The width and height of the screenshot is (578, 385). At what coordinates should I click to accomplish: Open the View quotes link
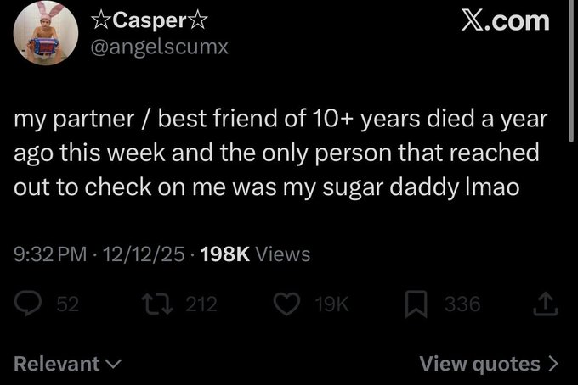point(482,364)
